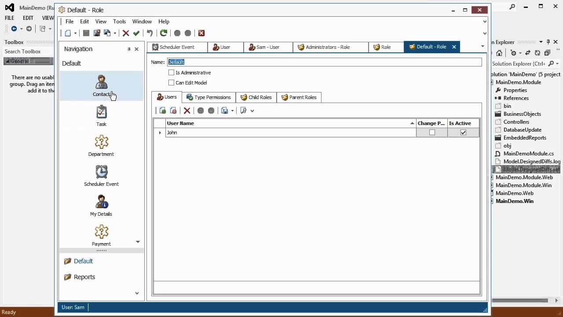This screenshot has height=317, width=563.
Task: Click the Export icon in Users toolbar
Action: point(225,111)
